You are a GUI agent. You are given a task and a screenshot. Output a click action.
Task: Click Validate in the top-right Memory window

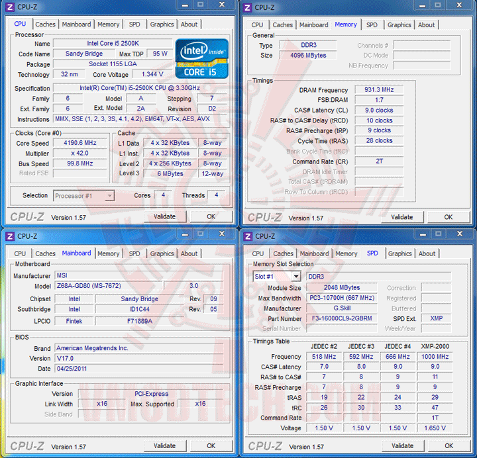402,217
